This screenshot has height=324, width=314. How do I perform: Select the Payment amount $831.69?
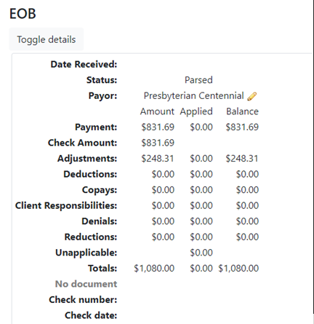click(x=158, y=127)
